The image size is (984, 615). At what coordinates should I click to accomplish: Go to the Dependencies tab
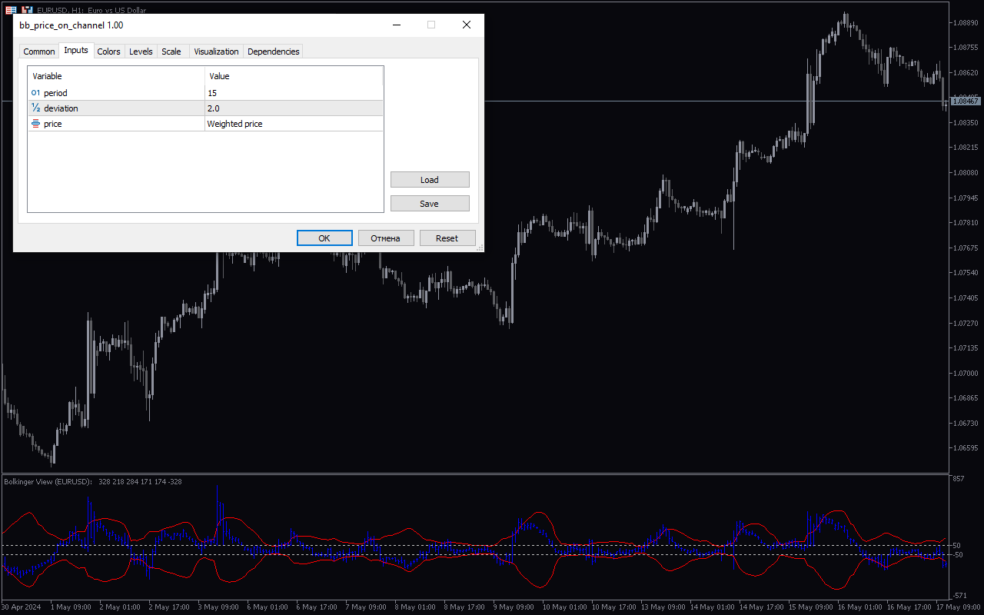[x=274, y=52]
